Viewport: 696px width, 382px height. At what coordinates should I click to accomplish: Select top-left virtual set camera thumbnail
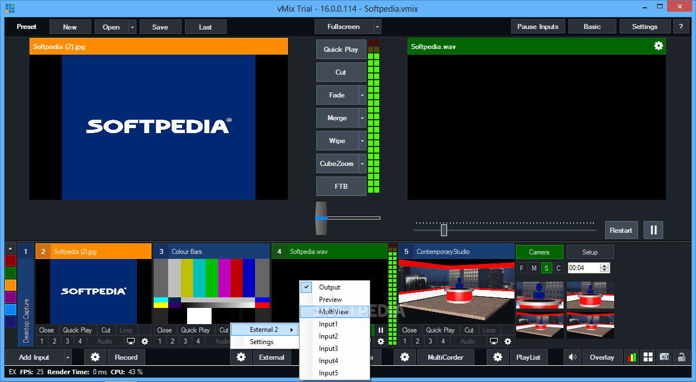coord(540,295)
